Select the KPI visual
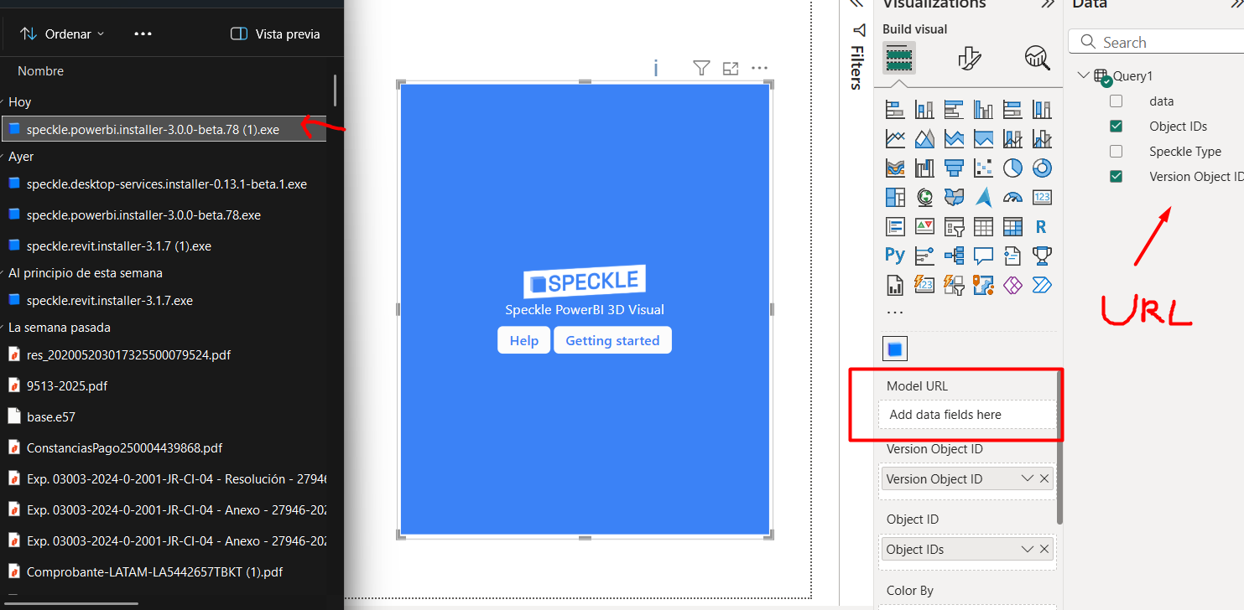Image resolution: width=1244 pixels, height=610 pixels. 924,226
